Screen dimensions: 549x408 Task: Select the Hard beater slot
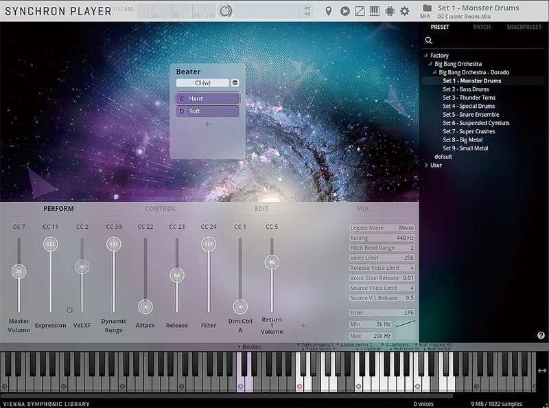pos(208,98)
